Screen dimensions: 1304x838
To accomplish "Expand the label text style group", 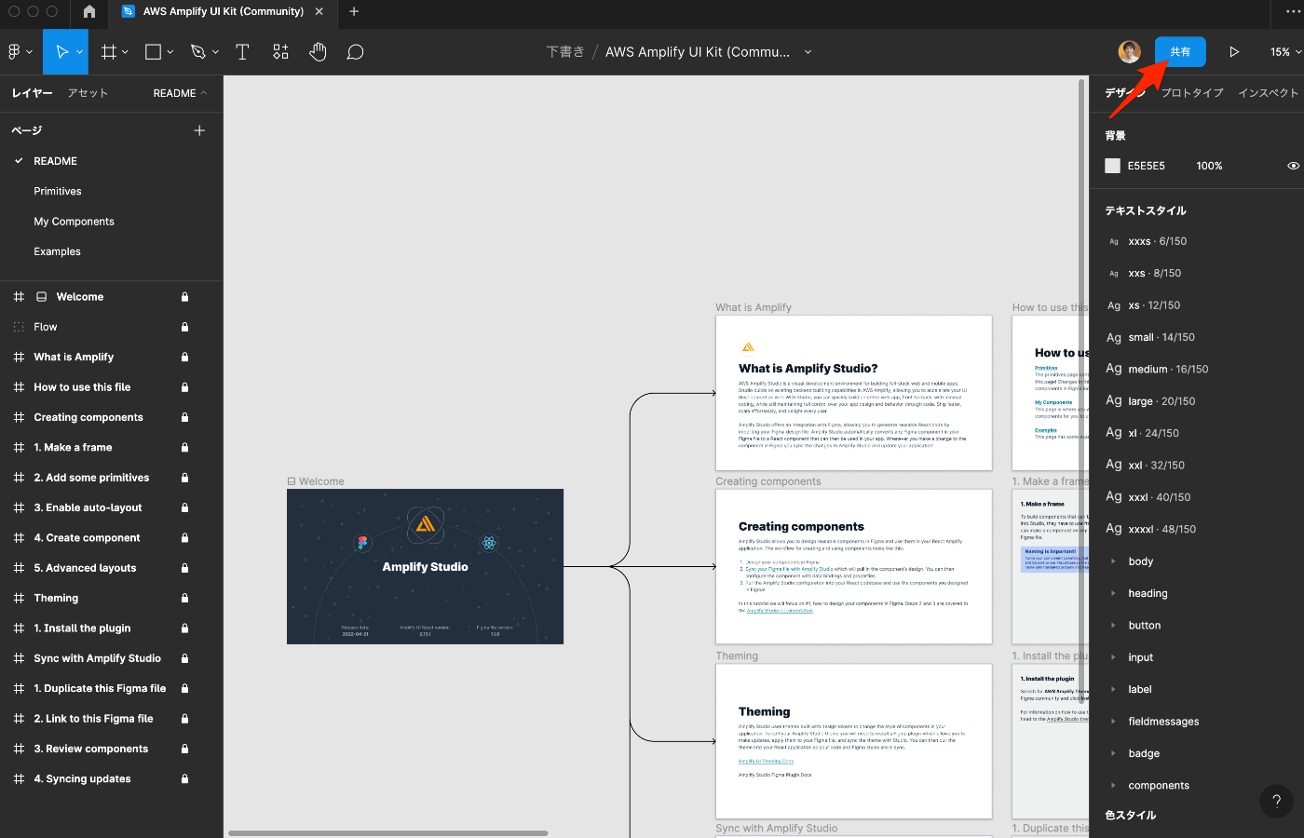I will point(1113,689).
